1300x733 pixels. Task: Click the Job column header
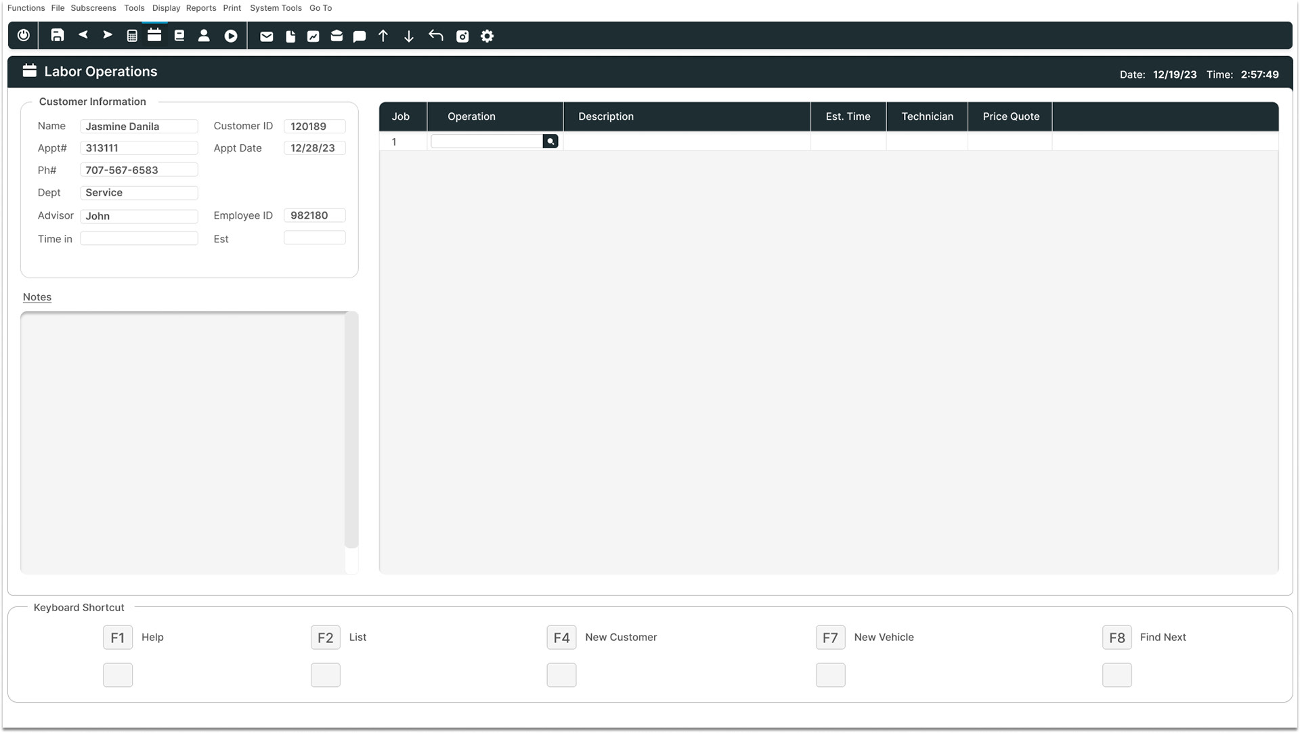click(x=403, y=116)
